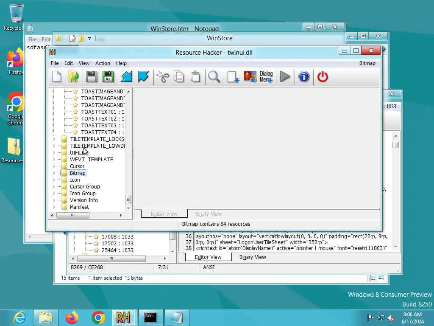
Task: Select the Bitmap tree folder
Action: (x=78, y=173)
